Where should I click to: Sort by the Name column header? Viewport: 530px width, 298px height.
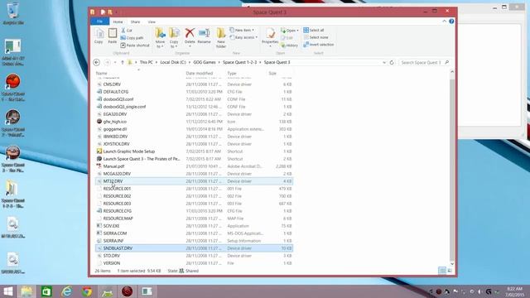click(x=101, y=74)
